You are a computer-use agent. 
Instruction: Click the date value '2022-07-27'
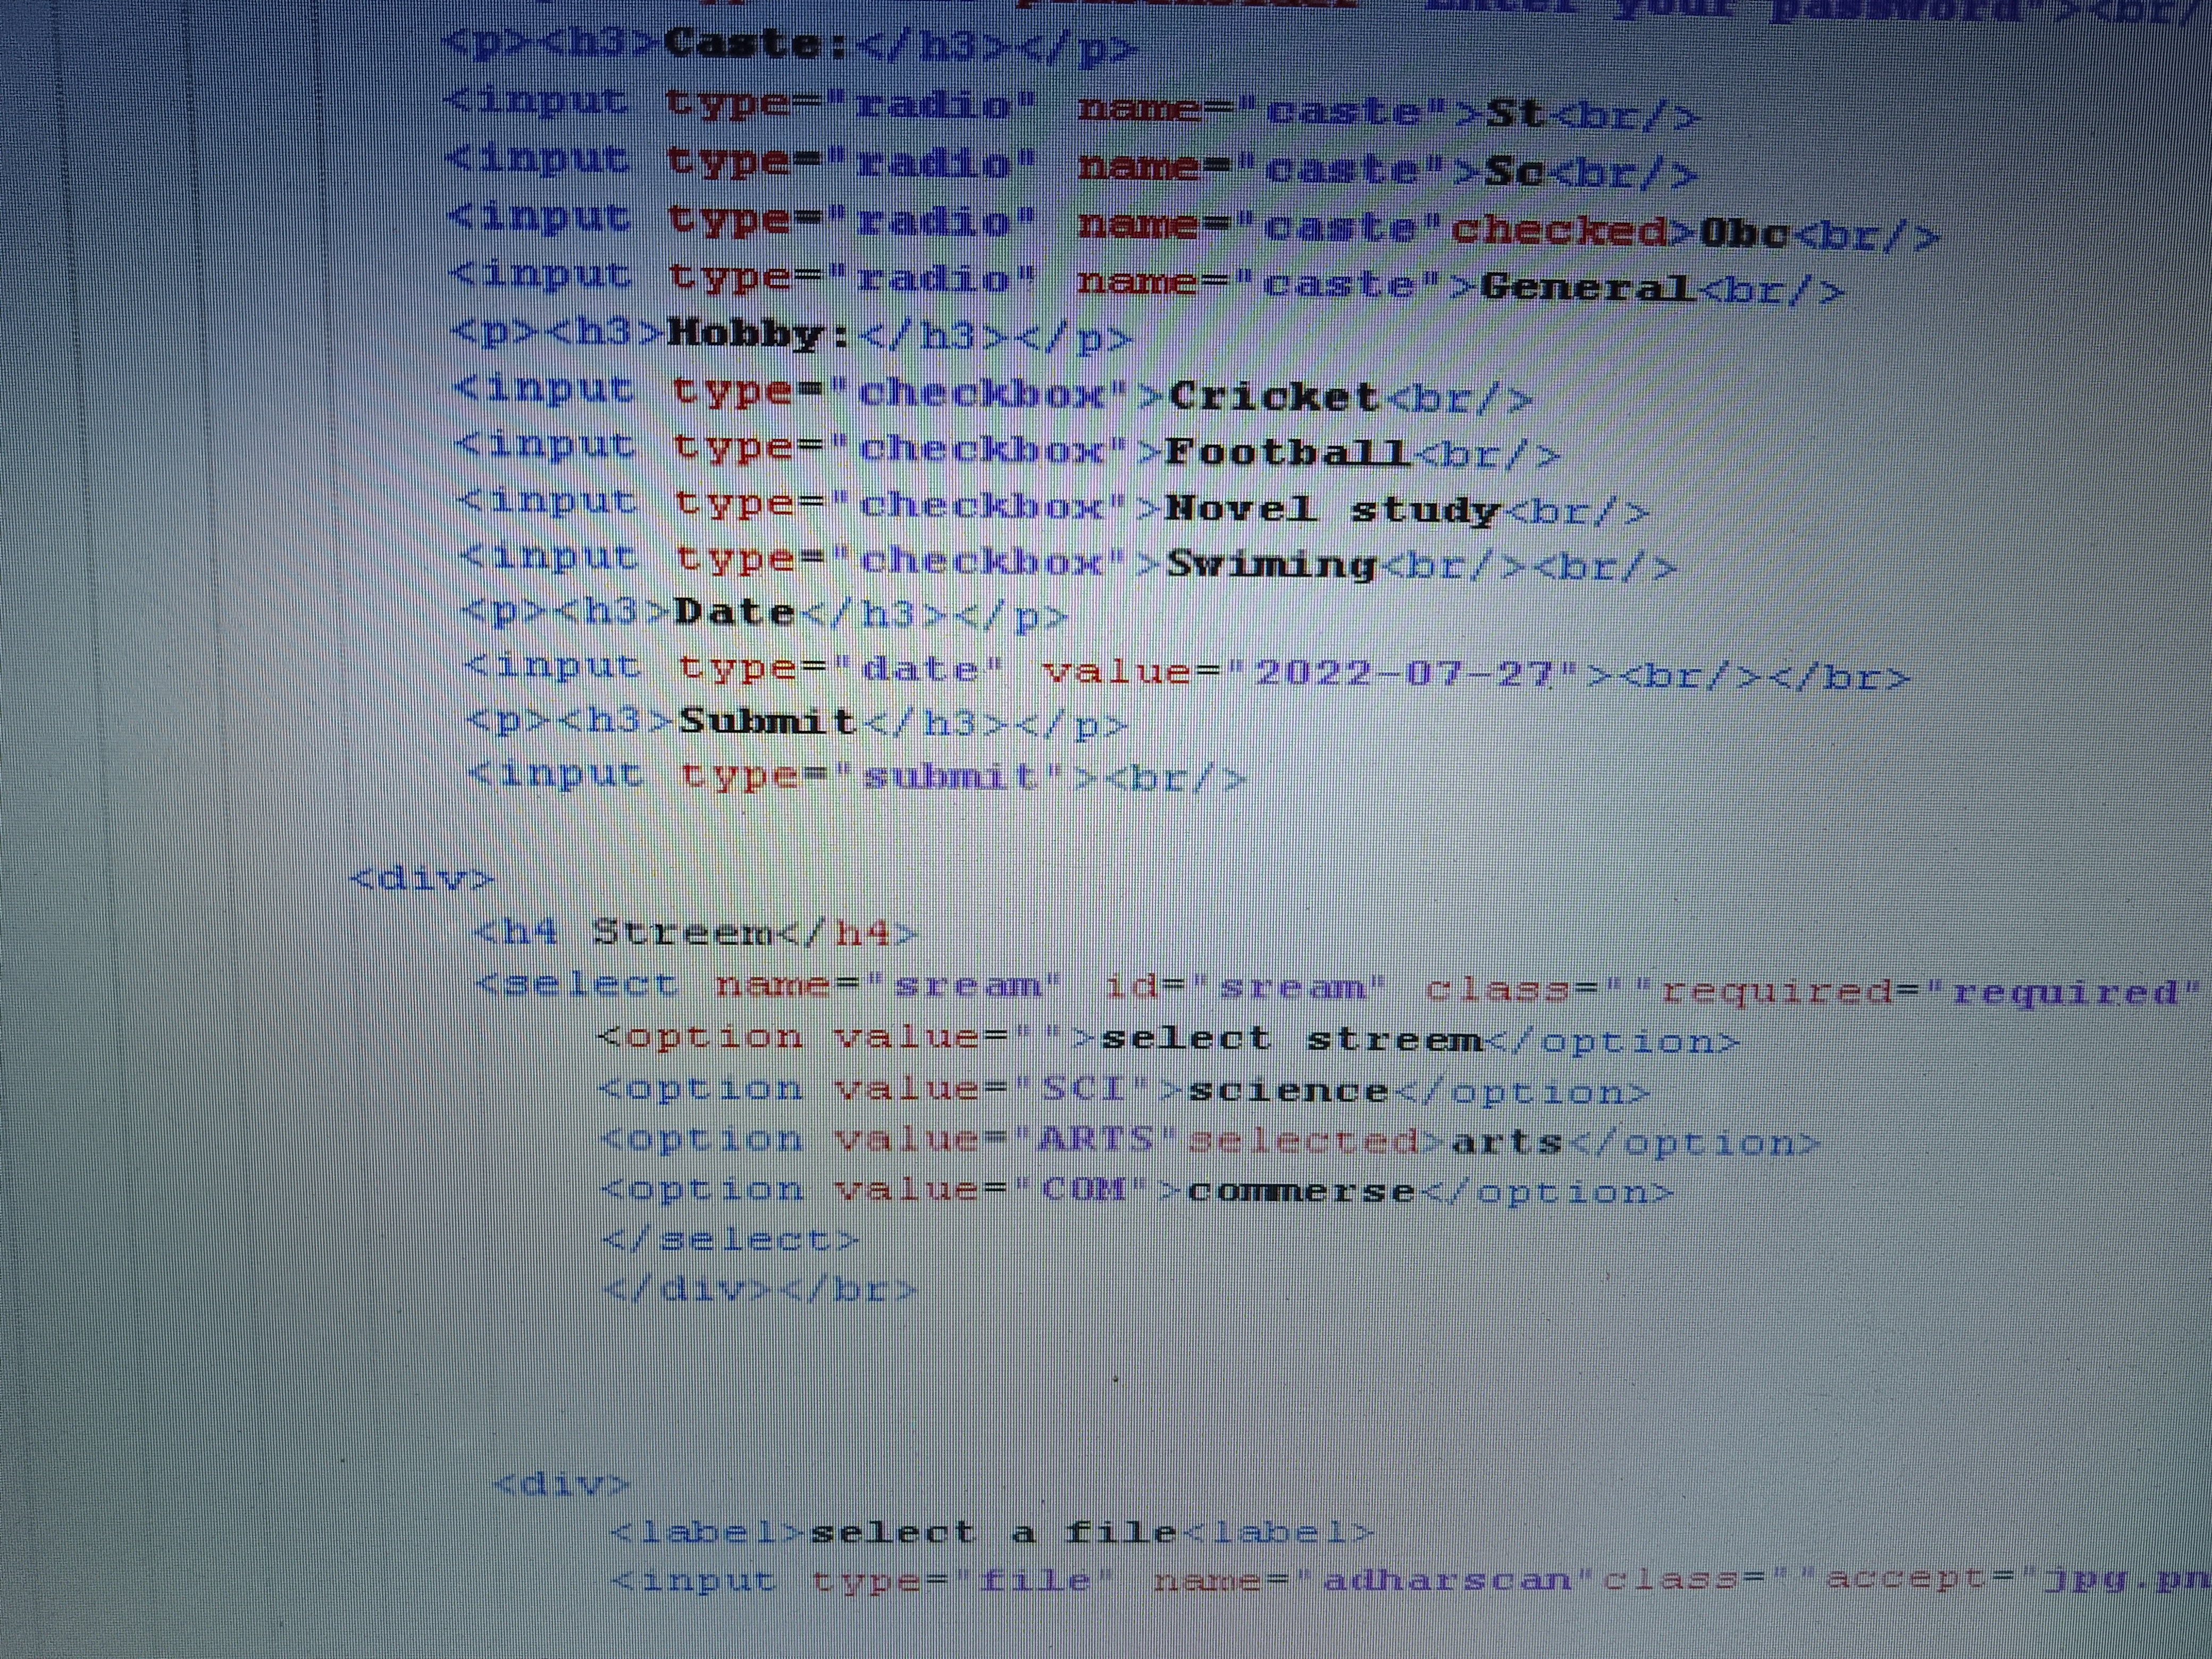1405,674
